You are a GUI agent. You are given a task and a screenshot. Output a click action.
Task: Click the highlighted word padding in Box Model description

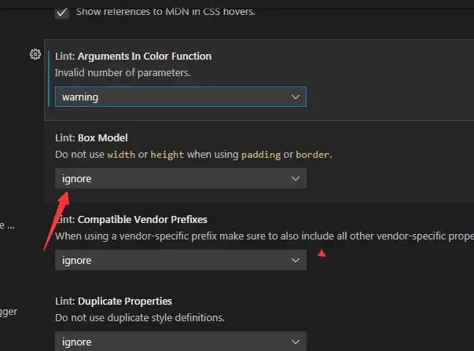coord(259,155)
